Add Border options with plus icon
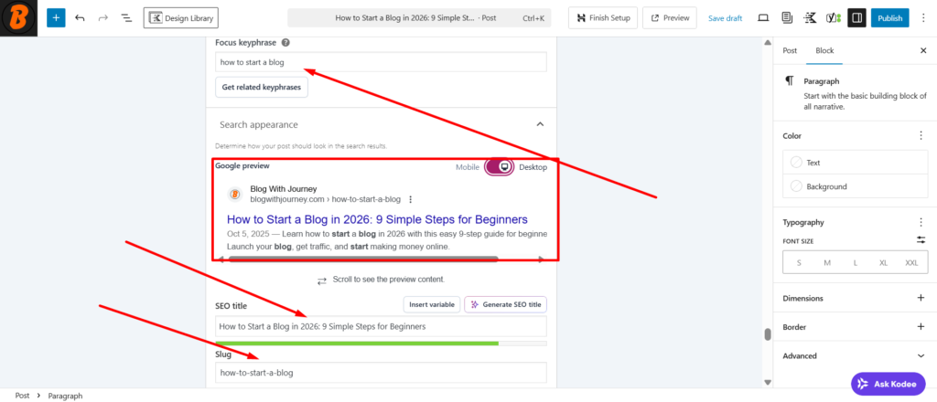The image size is (937, 402). pyautogui.click(x=921, y=327)
